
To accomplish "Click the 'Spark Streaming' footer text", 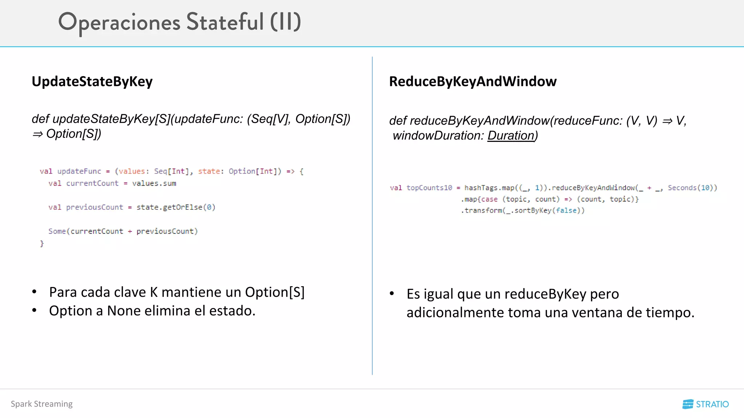I will 42,404.
